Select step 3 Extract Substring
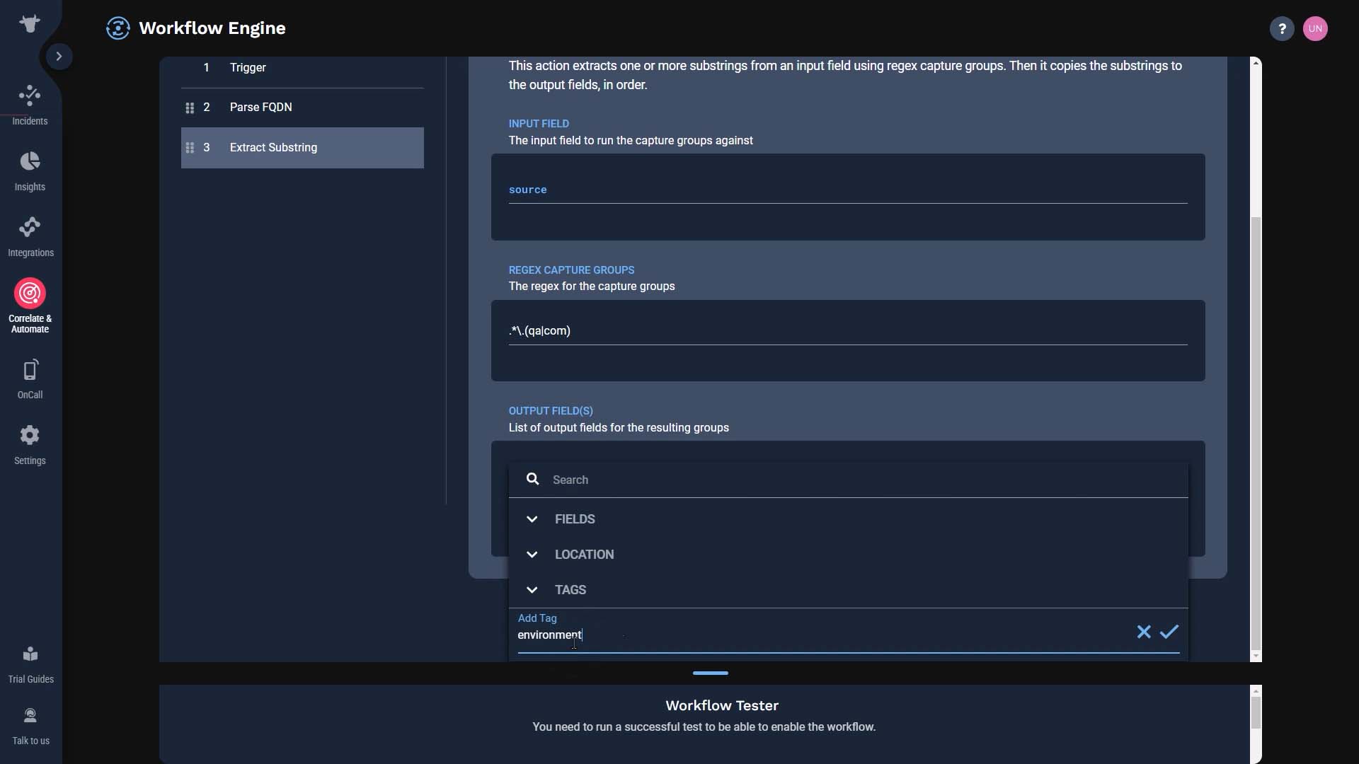Viewport: 1359px width, 764px height. point(302,148)
